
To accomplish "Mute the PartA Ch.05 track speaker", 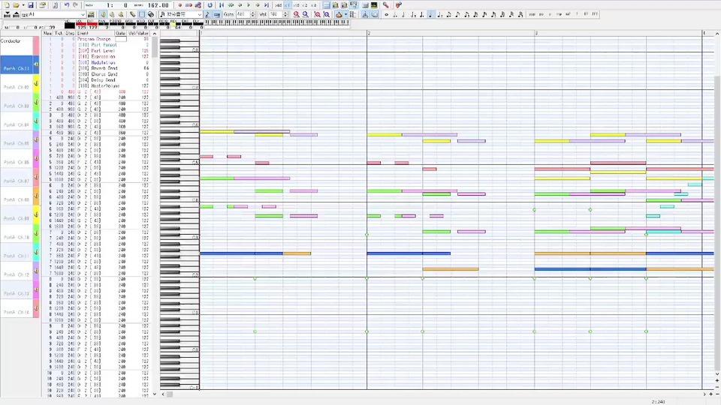I will pos(36,139).
